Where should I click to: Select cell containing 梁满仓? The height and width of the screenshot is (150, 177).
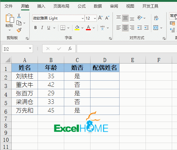(x=24, y=102)
